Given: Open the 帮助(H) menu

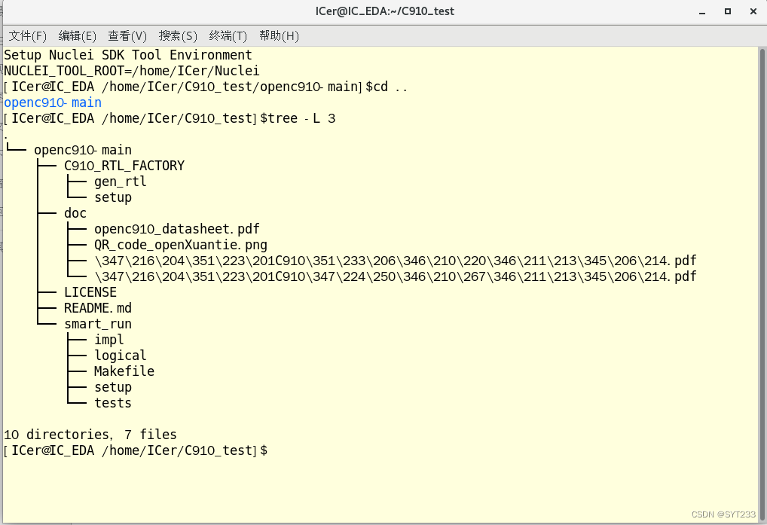Looking at the screenshot, I should tap(279, 35).
